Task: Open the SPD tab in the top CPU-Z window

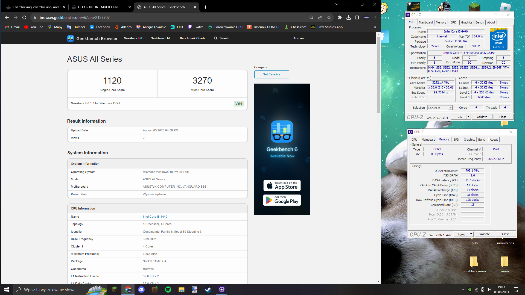Action: tap(453, 22)
